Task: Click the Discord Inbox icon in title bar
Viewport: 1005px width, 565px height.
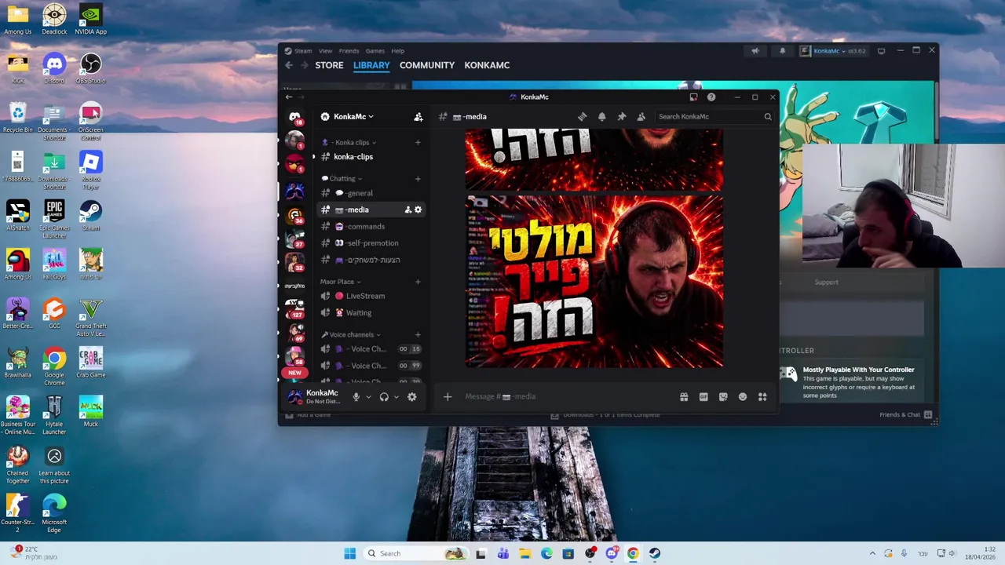Action: pos(693,97)
